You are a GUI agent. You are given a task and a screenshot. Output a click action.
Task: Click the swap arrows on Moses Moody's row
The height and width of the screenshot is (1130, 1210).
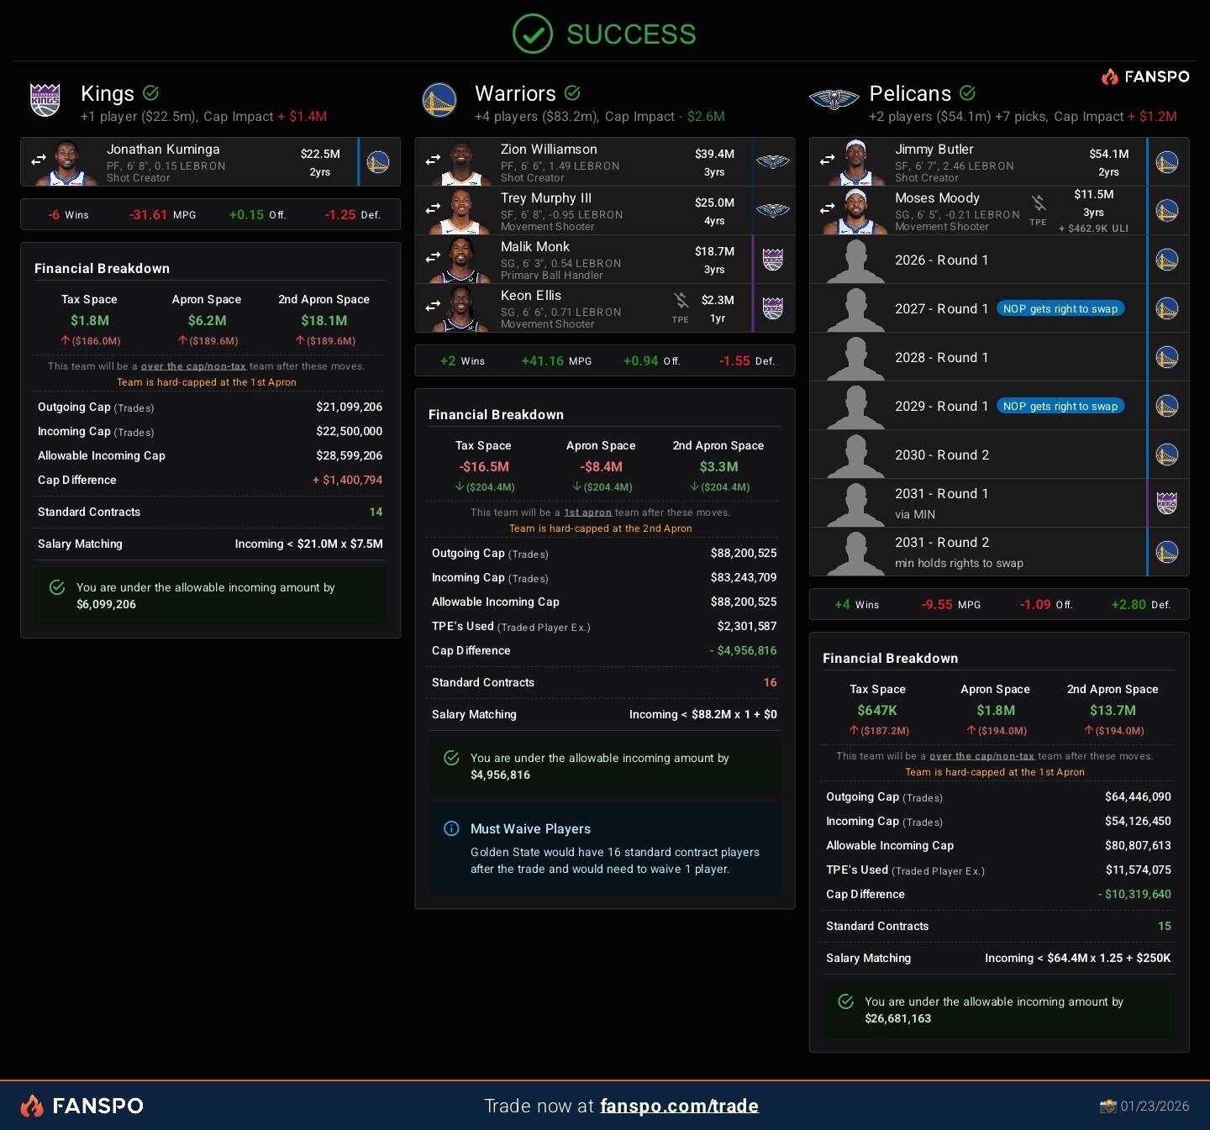(827, 208)
